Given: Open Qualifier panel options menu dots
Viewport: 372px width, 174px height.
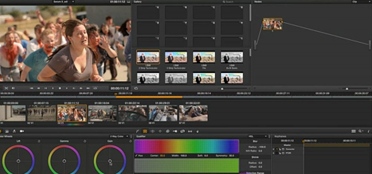Looking at the screenshot, I should (269, 136).
